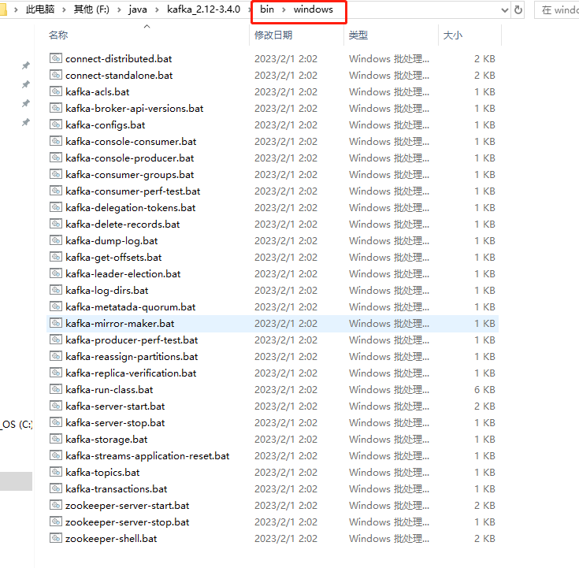The width and height of the screenshot is (579, 568).
Task: Select the kafka-storage.bat file name
Action: click(106, 439)
